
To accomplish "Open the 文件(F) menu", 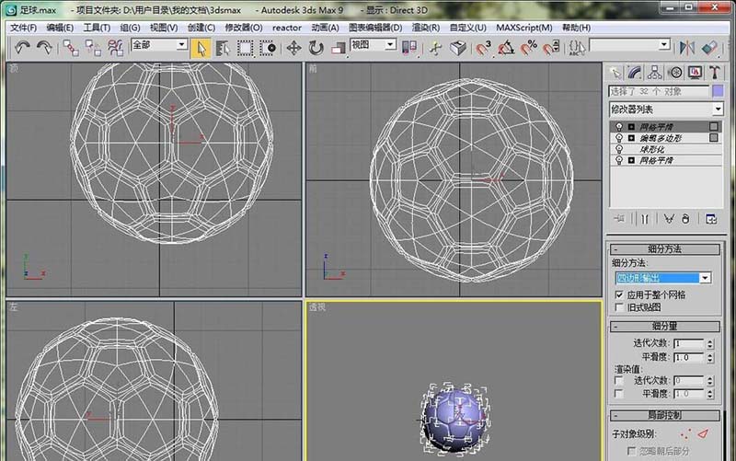I will tap(24, 28).
